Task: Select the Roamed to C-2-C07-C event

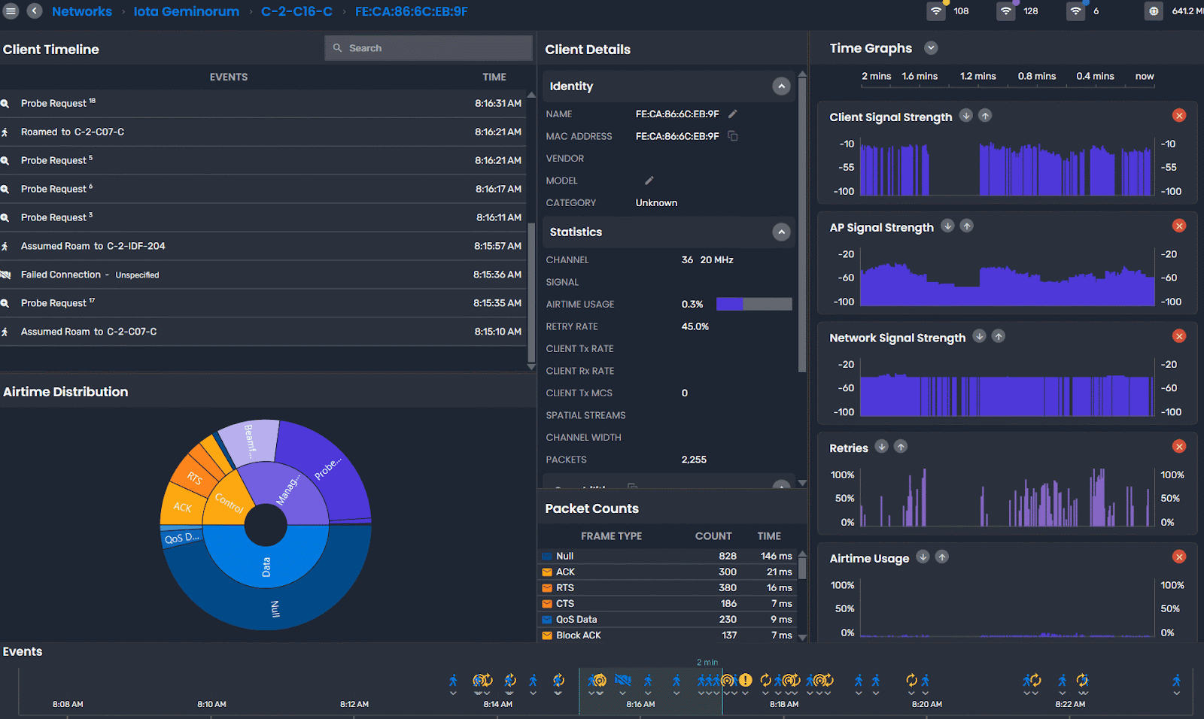Action: pos(263,132)
